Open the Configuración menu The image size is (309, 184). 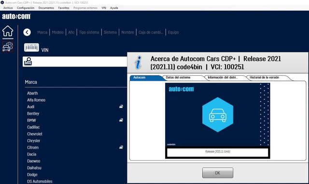[26, 8]
